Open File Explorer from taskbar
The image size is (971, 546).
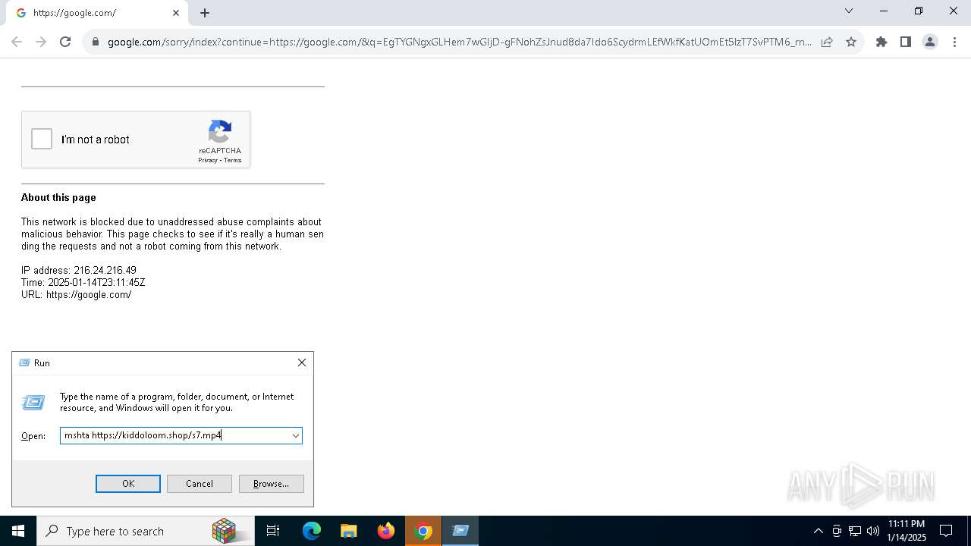[349, 531]
